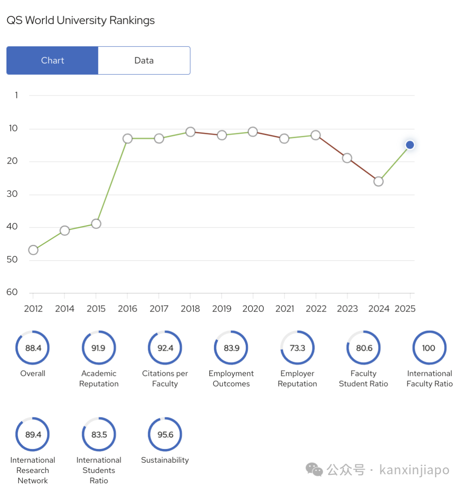Select the International Faculty Ratio gauge
The height and width of the screenshot is (488, 464).
point(430,348)
